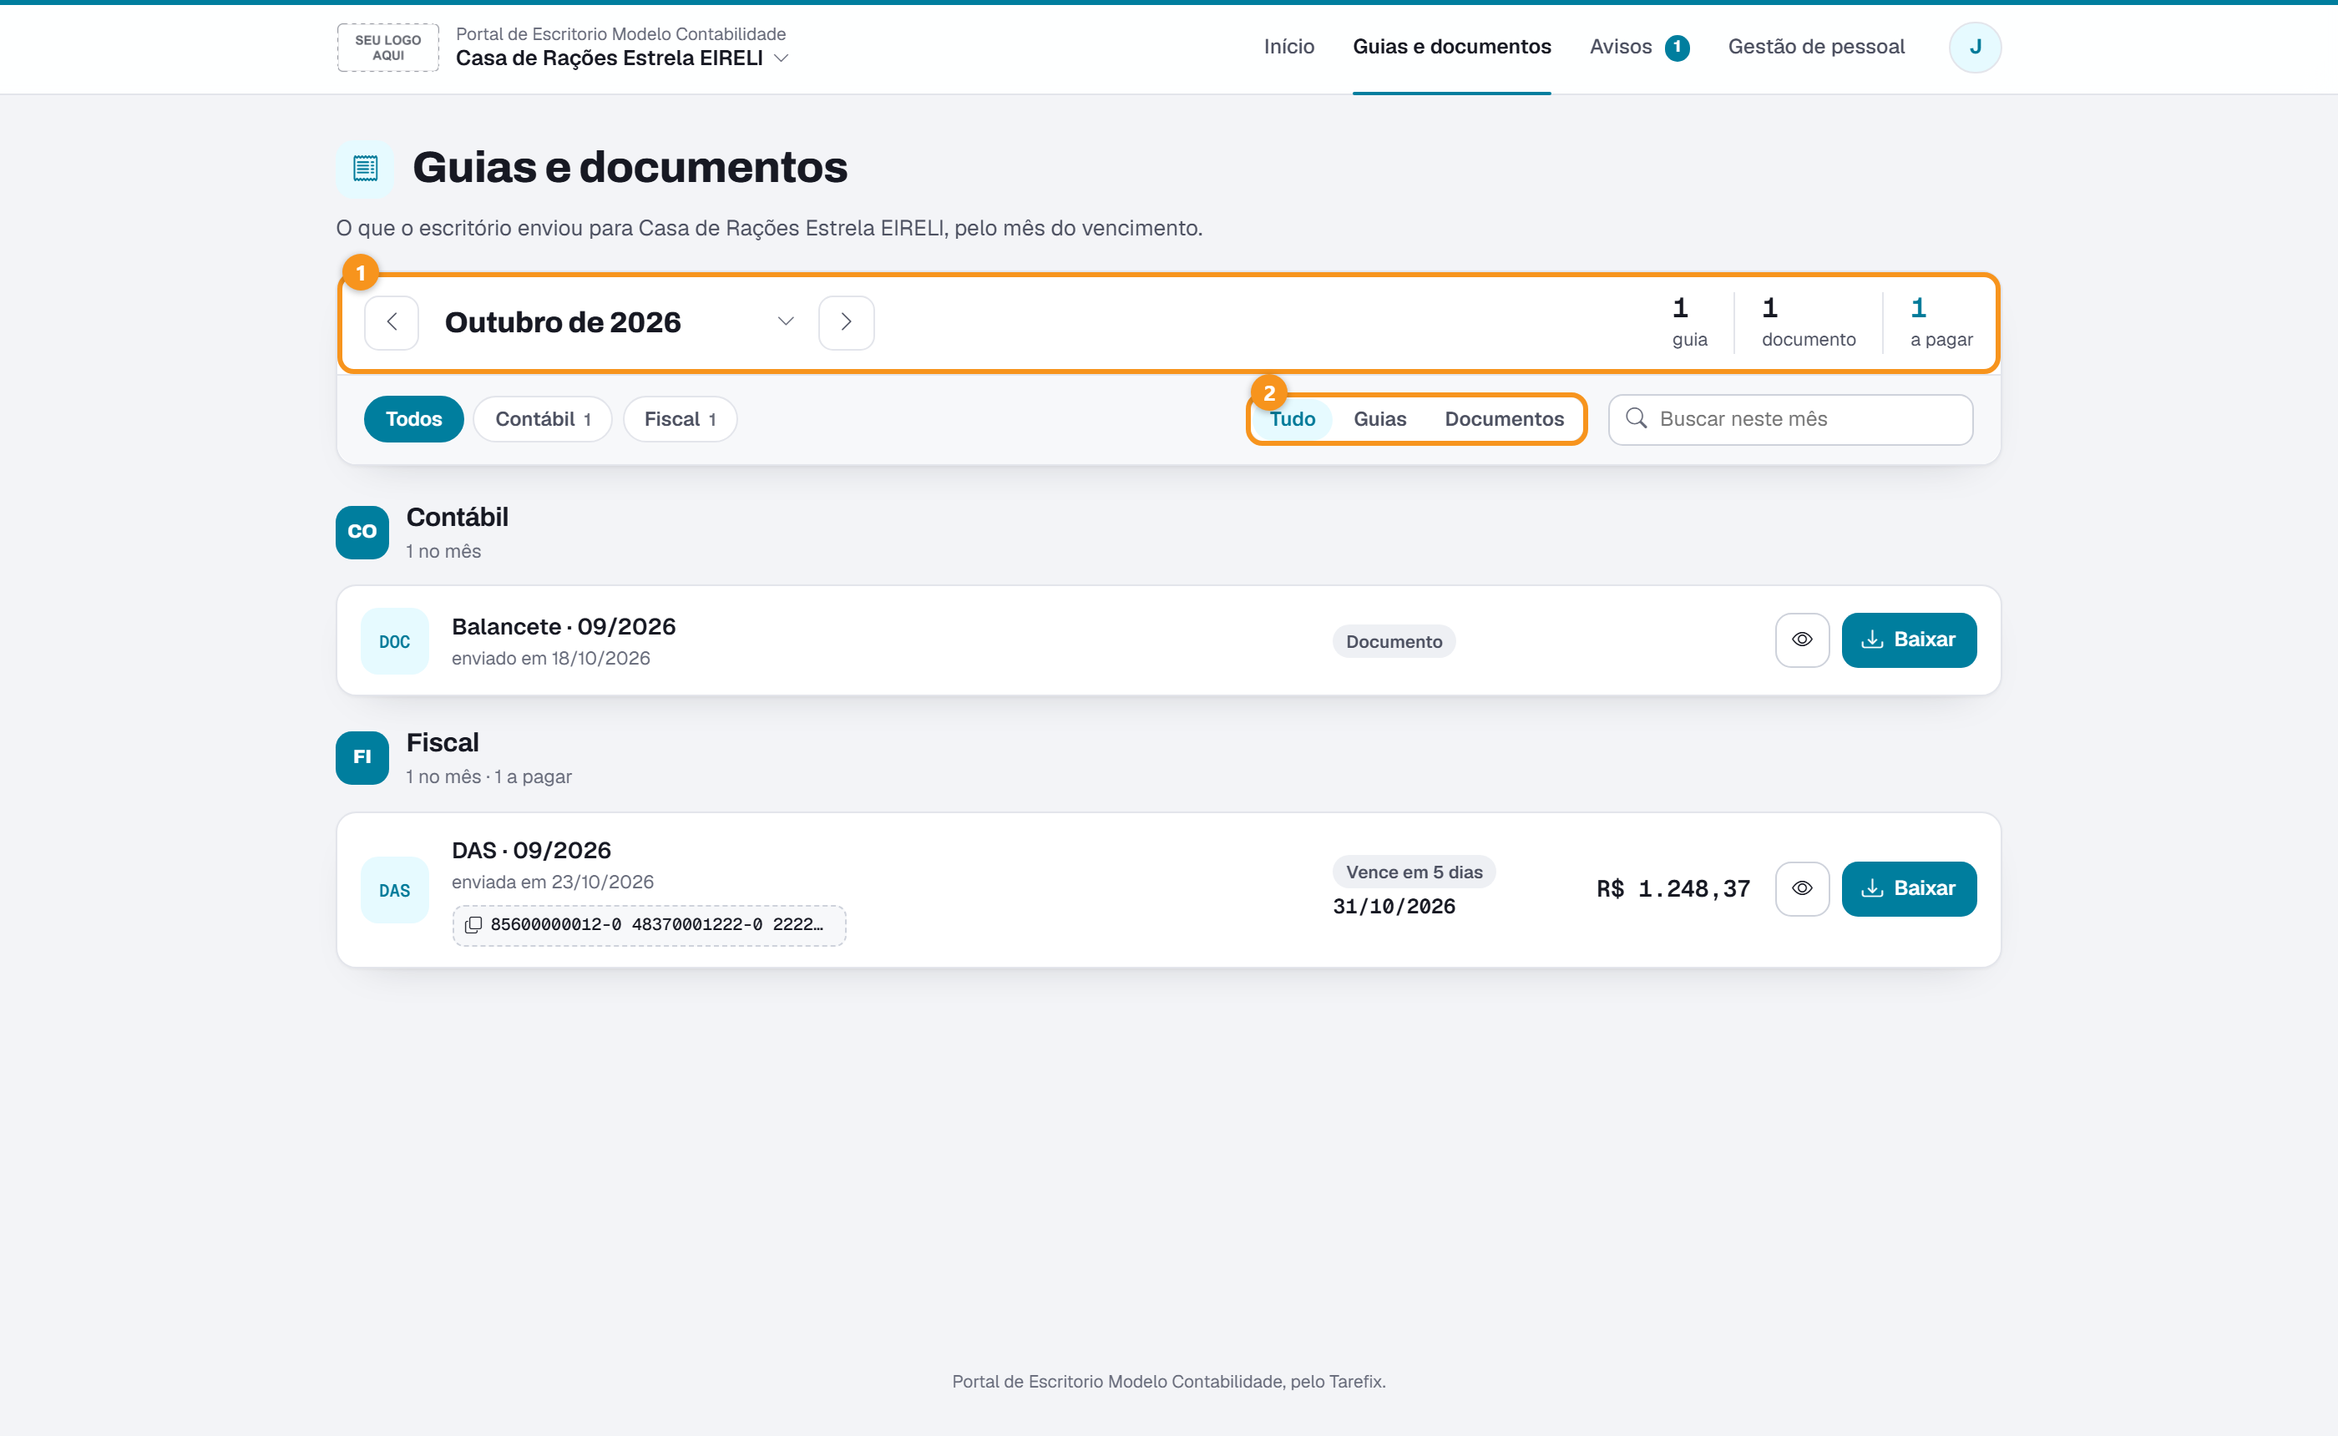Preview the DAS guia with eye icon
Screen dimensions: 2338x1436
tap(1801, 888)
